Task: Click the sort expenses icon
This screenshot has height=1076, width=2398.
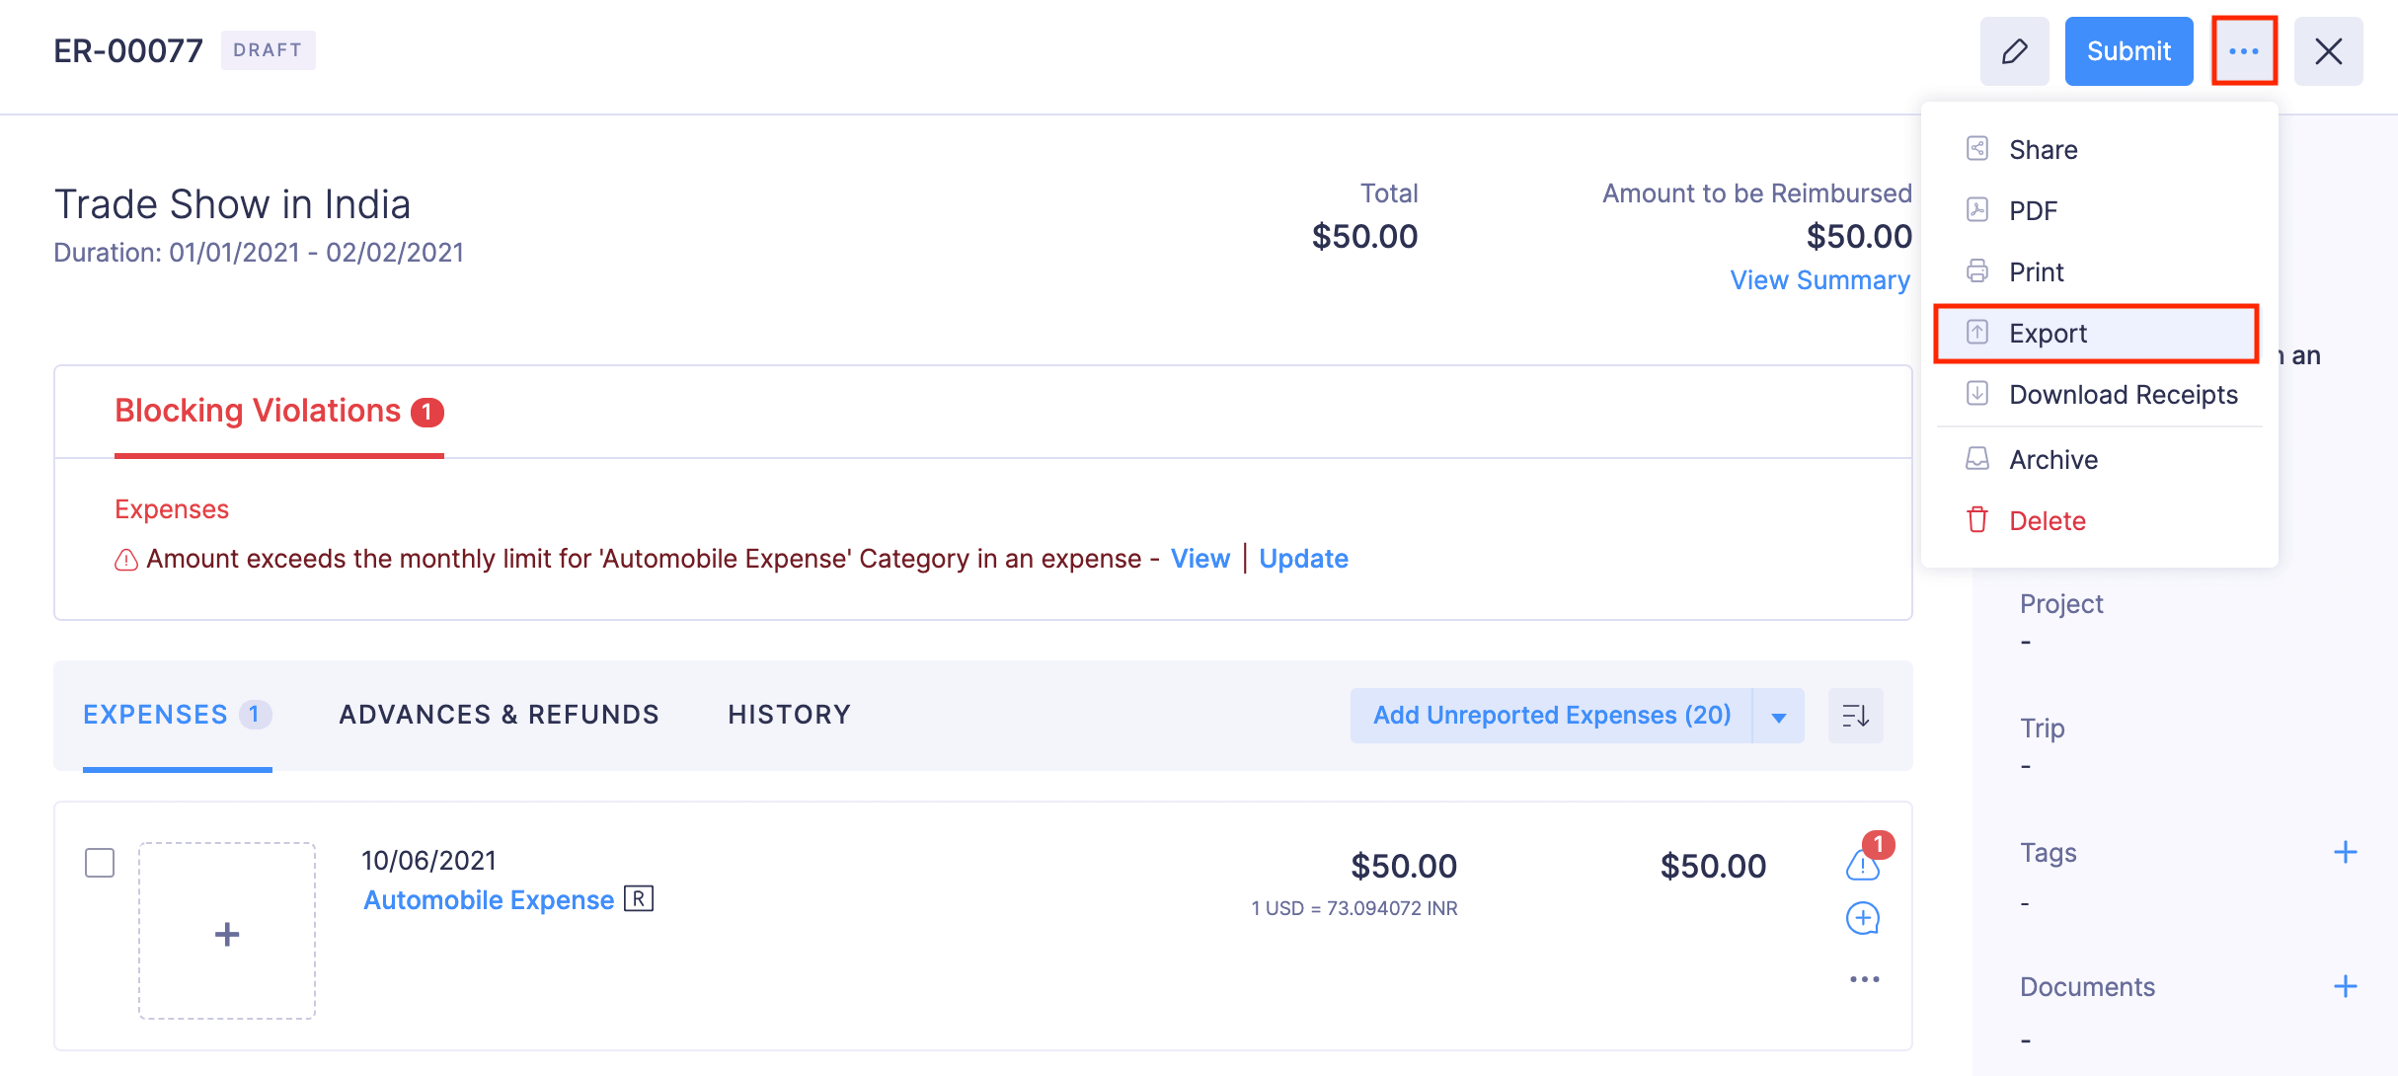Action: pyautogui.click(x=1855, y=716)
